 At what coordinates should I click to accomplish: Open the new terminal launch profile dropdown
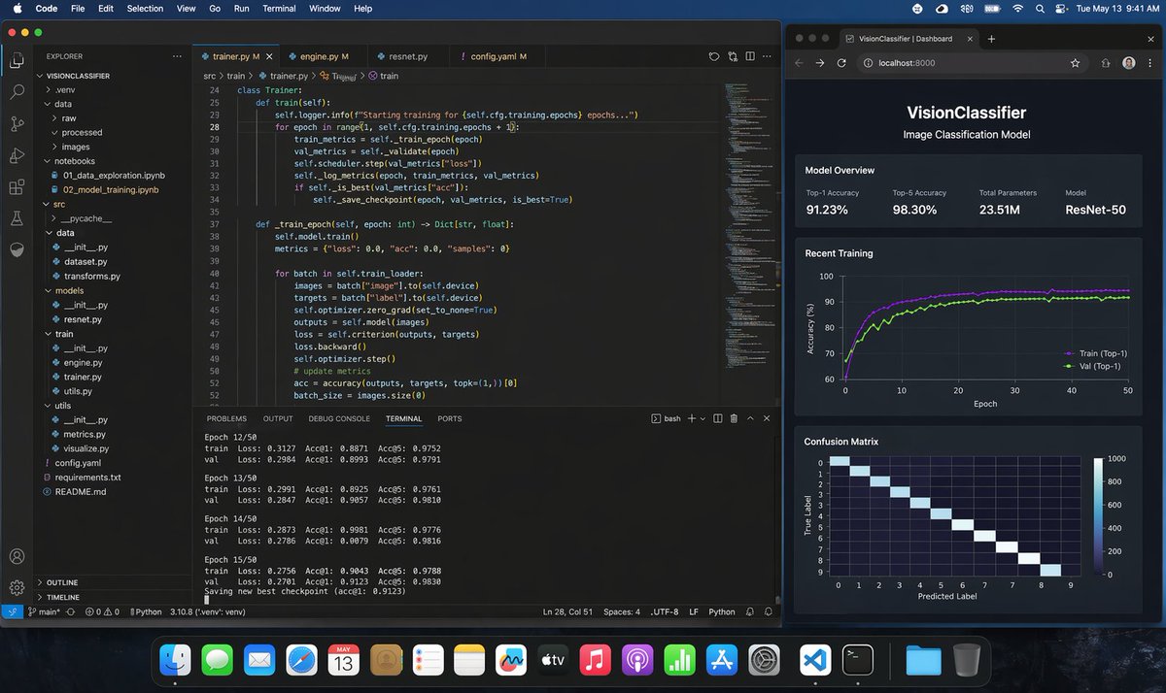tap(704, 418)
